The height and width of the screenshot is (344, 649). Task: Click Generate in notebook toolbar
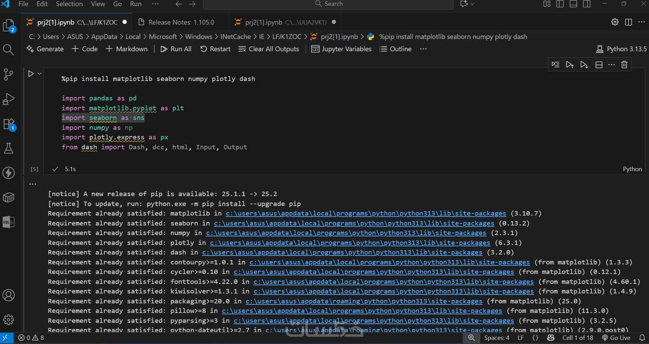45,49
